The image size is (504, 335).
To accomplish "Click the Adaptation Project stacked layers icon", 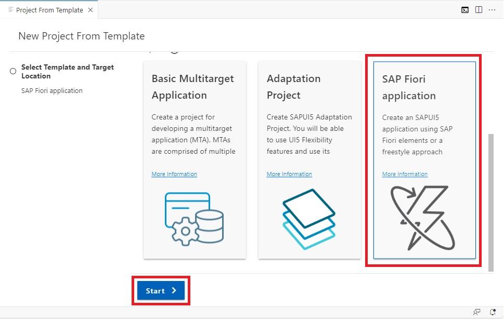I will tap(309, 219).
